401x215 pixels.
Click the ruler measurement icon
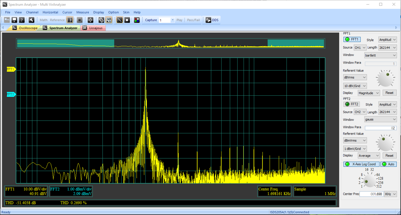tap(101, 20)
